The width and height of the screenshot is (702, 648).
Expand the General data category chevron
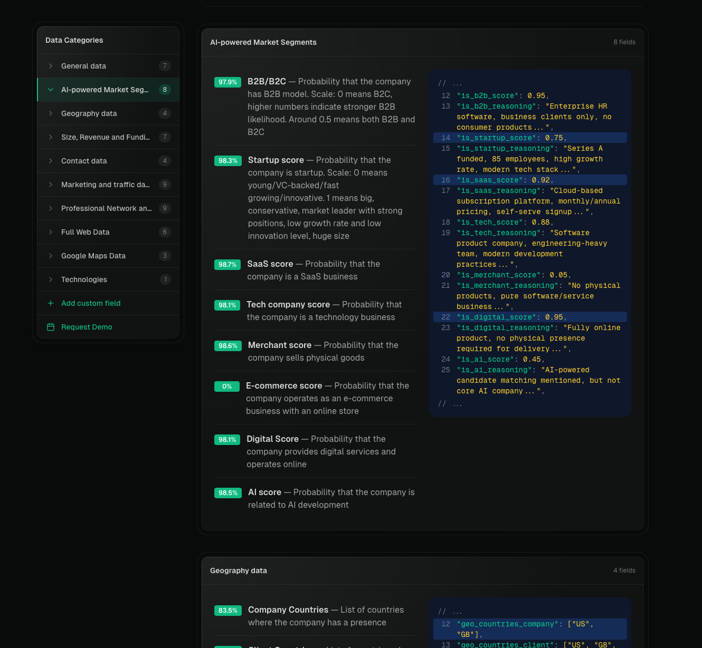click(51, 66)
